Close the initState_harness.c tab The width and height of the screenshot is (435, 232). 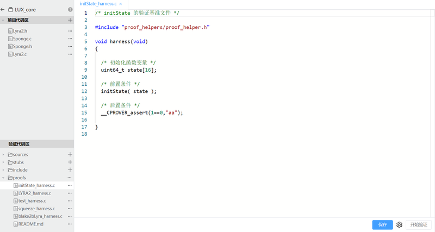coord(121,4)
